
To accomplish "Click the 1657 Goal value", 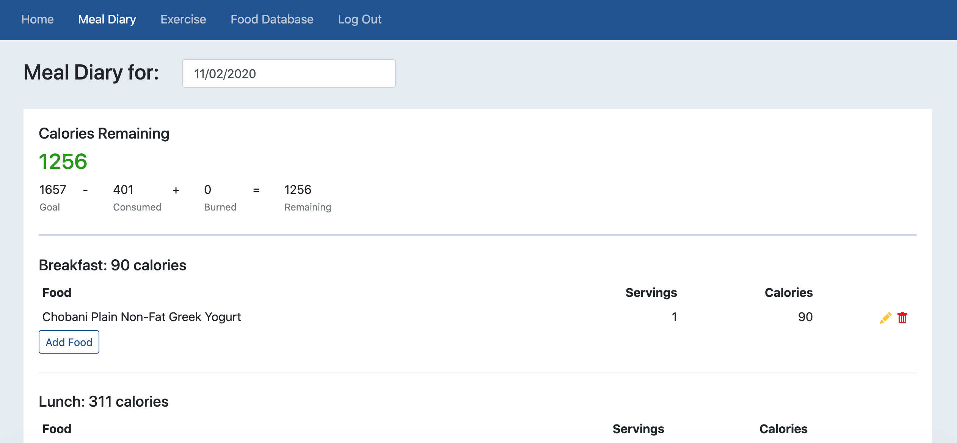I will (x=53, y=190).
